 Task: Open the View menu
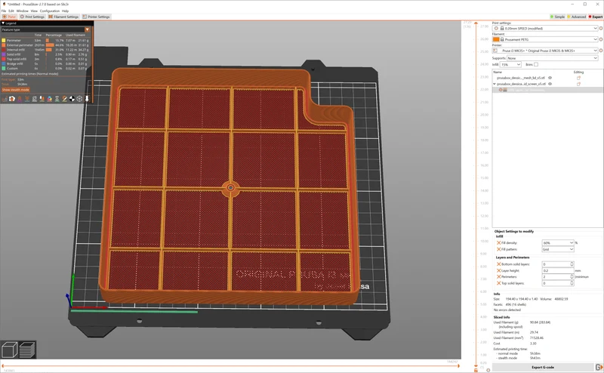(x=34, y=11)
